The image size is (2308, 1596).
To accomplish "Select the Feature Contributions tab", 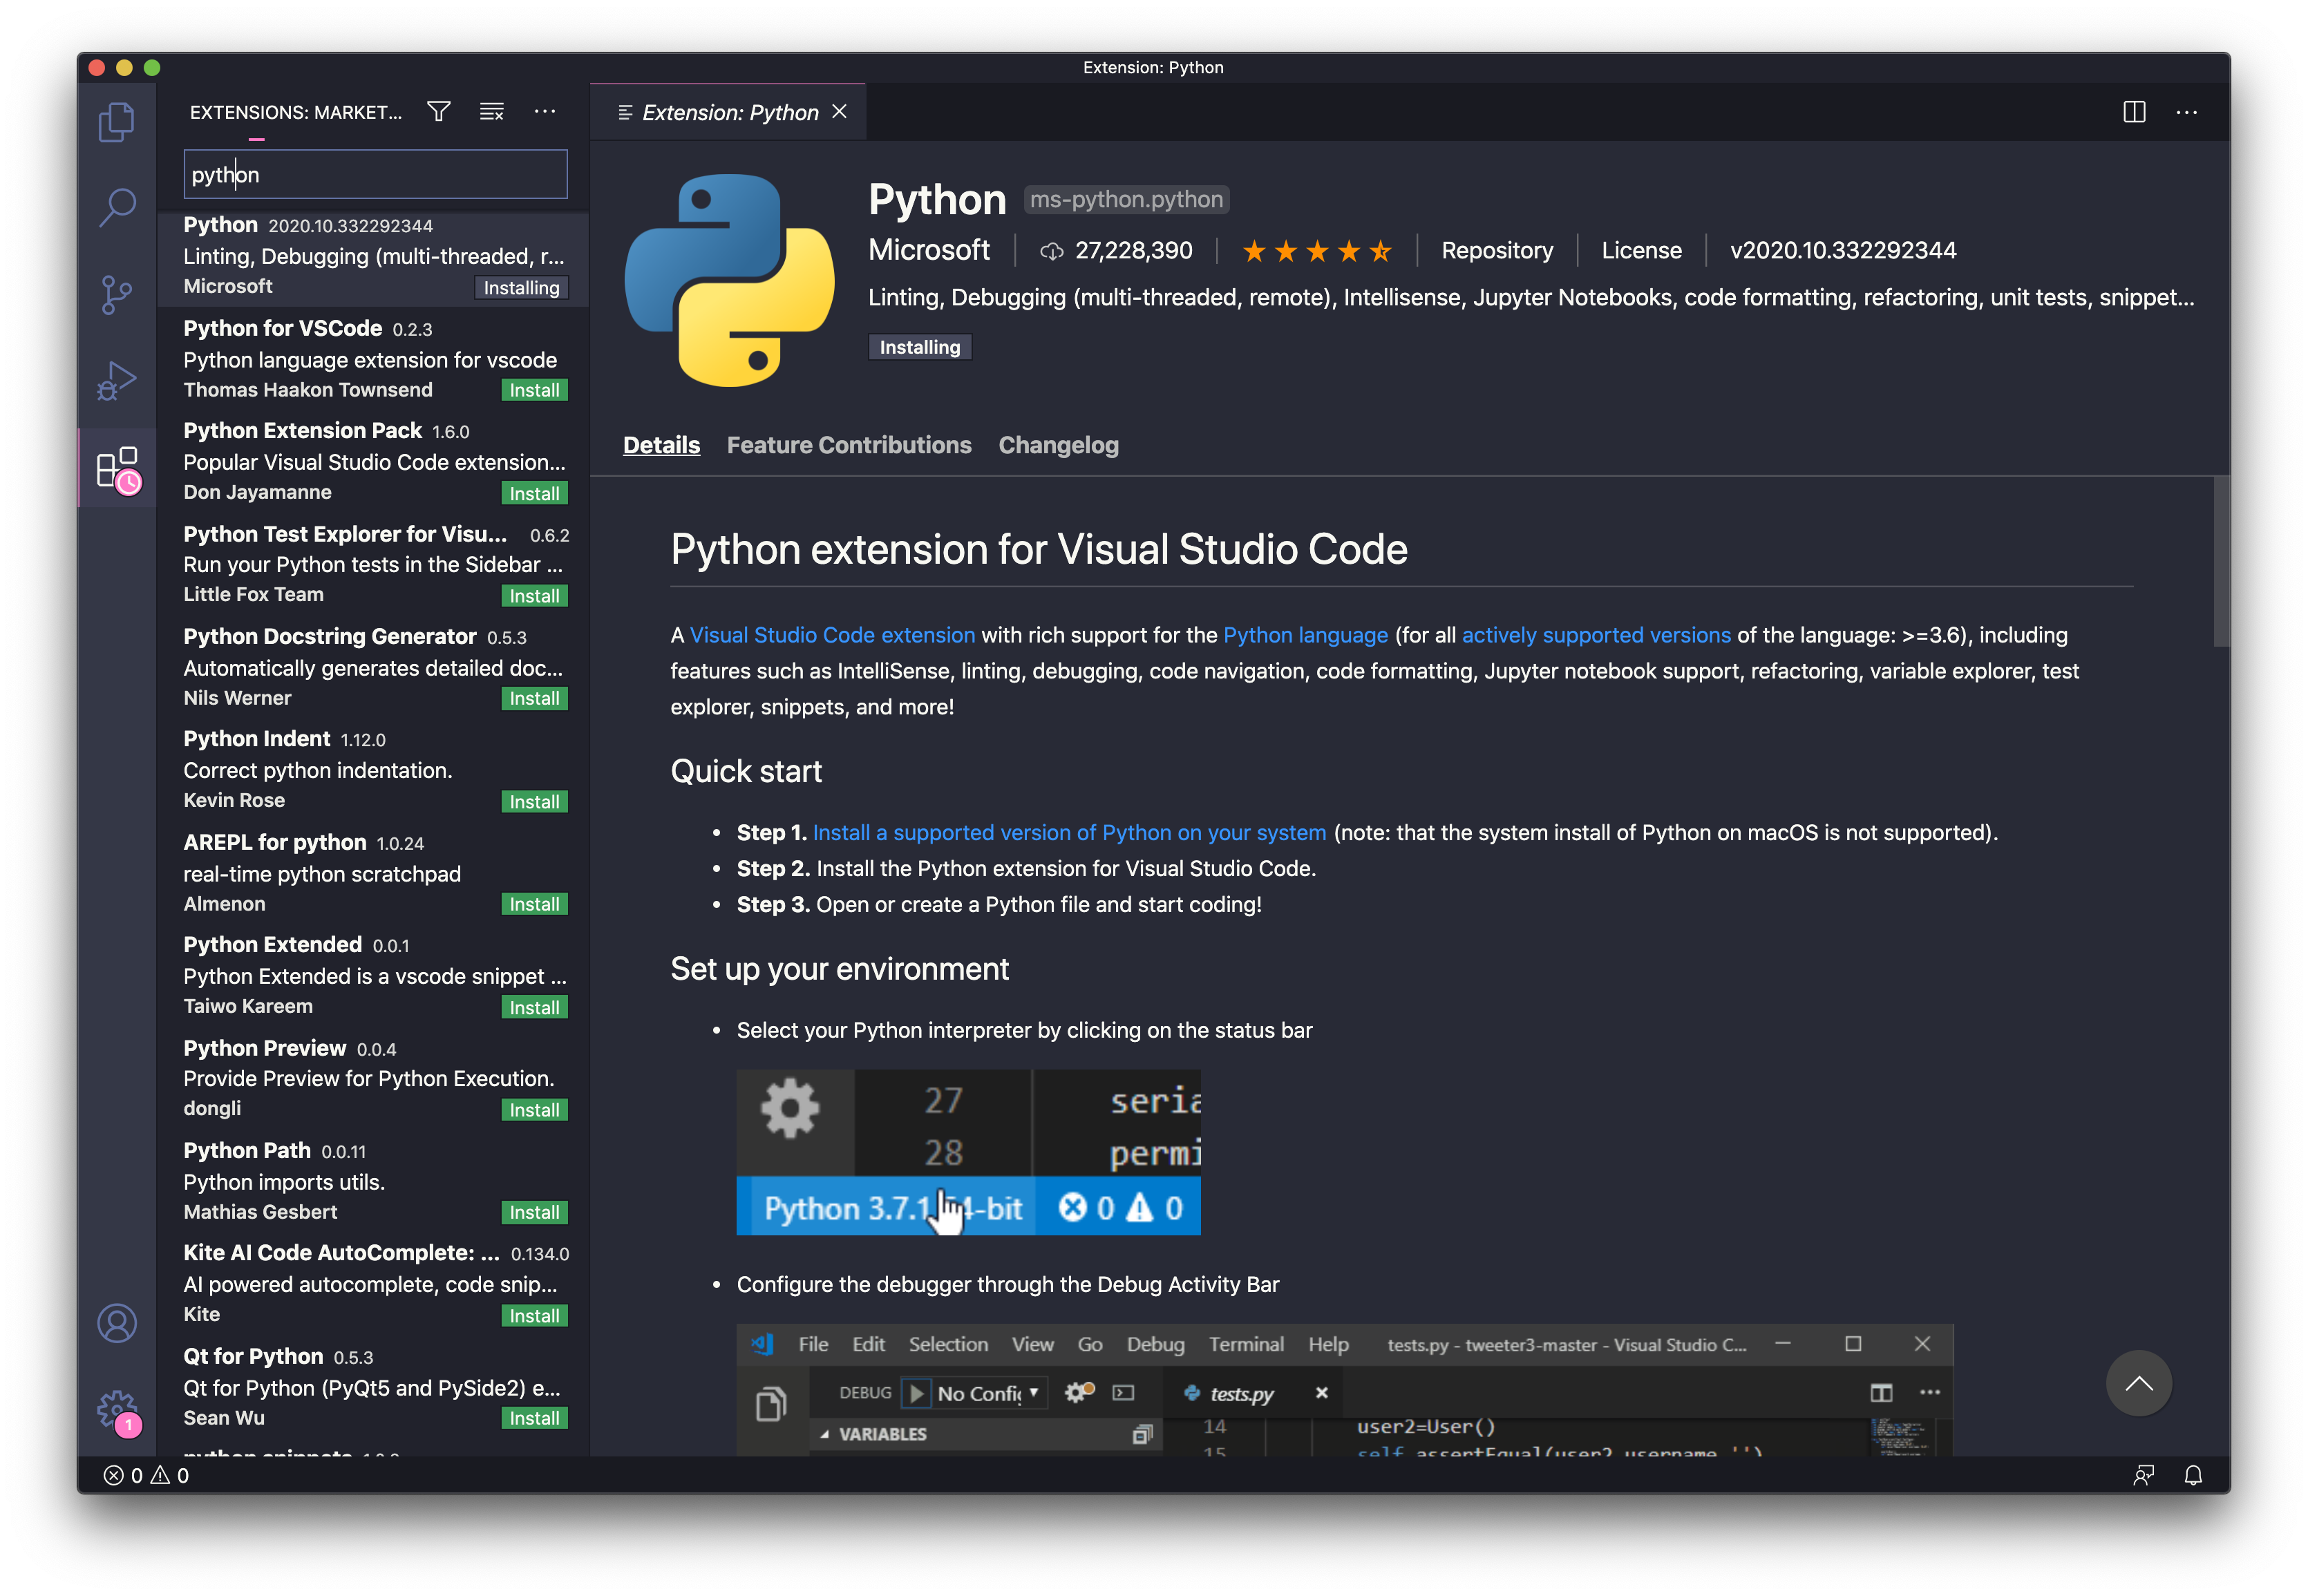I will 849,444.
